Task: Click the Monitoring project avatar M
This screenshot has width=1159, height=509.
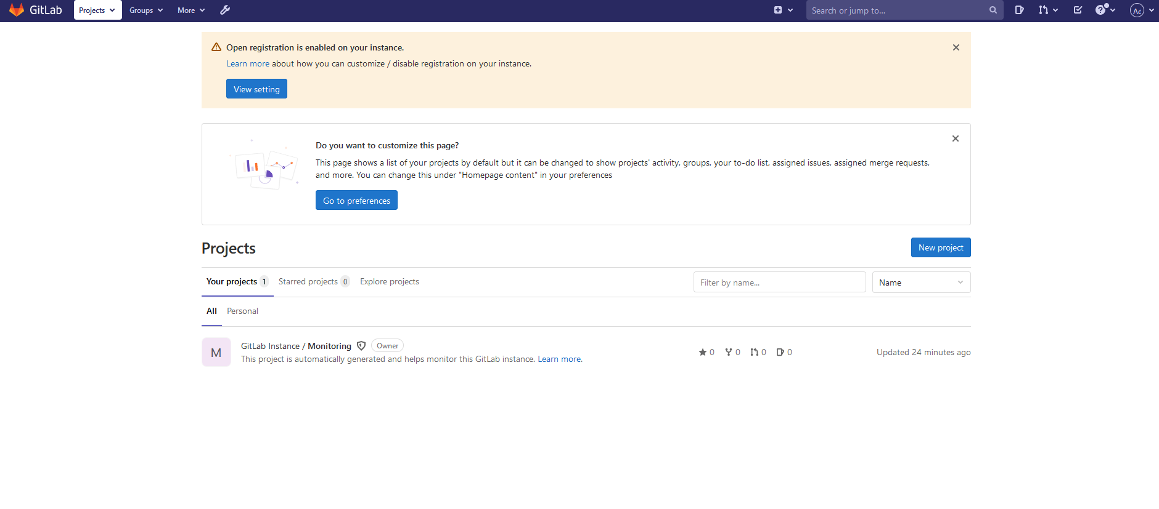Action: tap(216, 352)
